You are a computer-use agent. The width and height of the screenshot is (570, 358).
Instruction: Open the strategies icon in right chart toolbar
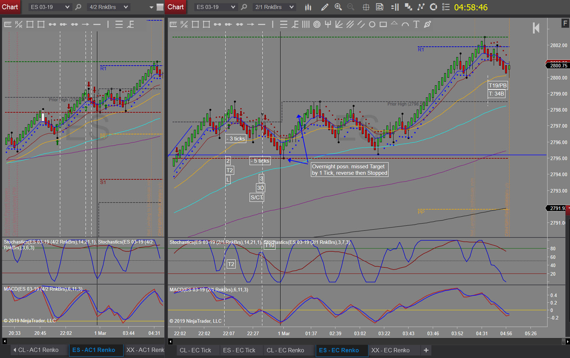coord(421,7)
